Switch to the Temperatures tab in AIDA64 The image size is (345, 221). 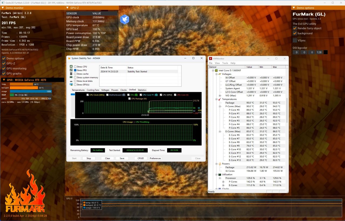pyautogui.click(x=78, y=90)
